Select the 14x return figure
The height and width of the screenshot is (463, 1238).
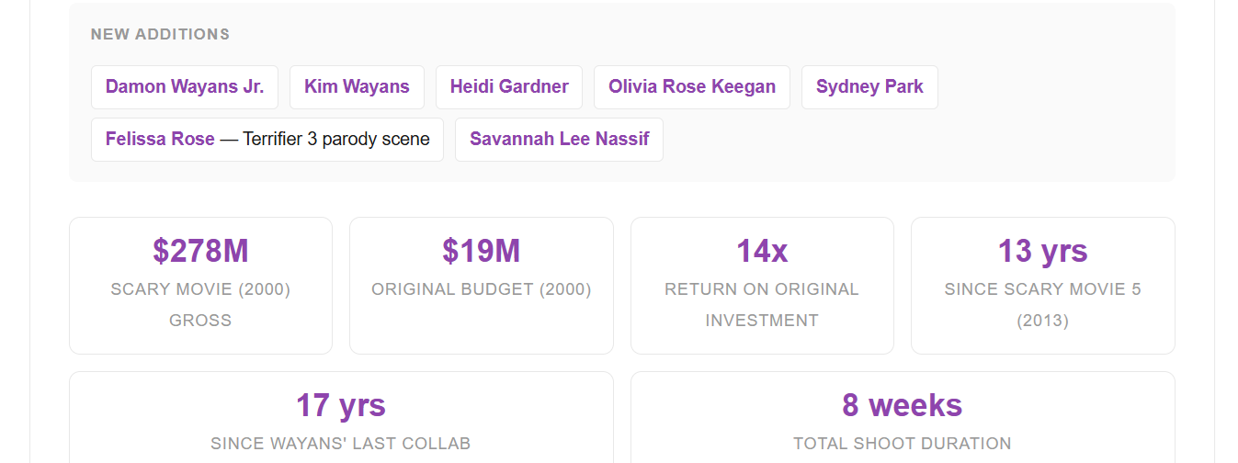762,251
